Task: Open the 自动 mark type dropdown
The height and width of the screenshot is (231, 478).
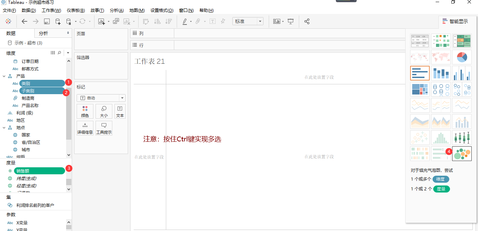Action: click(x=101, y=98)
